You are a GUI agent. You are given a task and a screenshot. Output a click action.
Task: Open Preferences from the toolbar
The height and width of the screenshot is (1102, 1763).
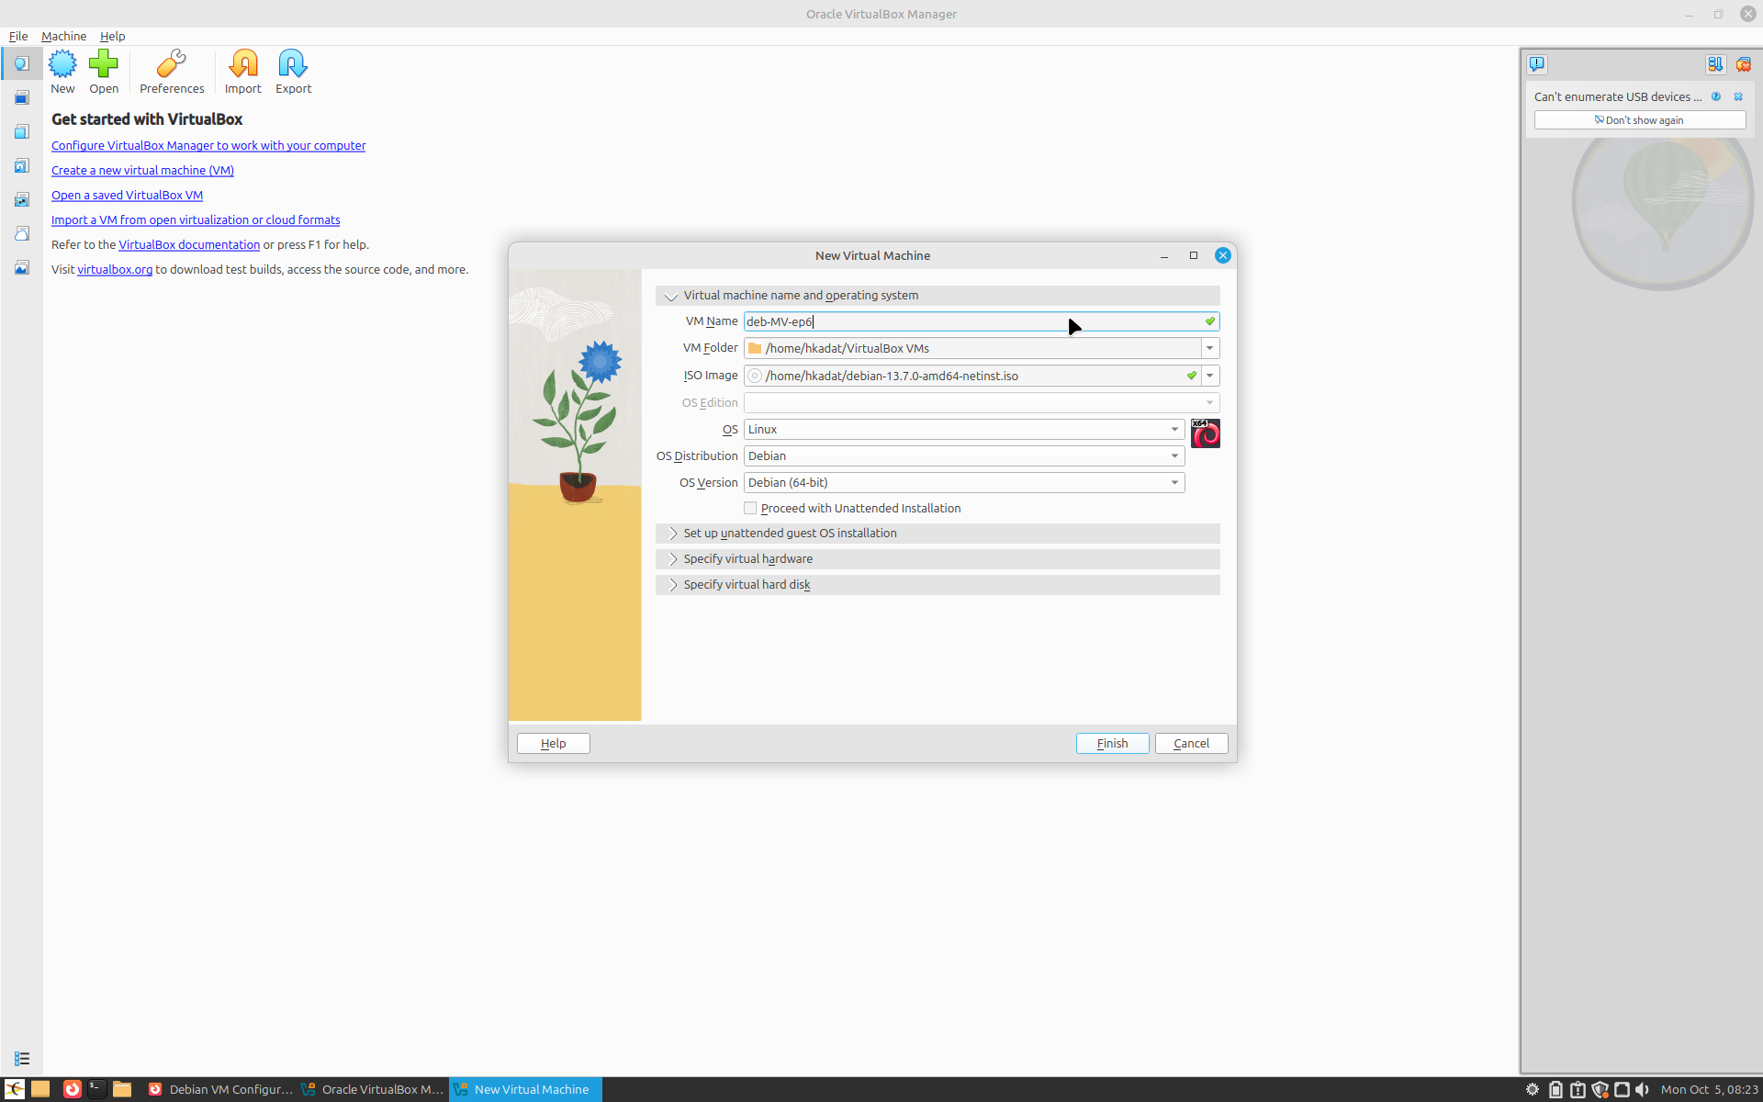click(172, 72)
